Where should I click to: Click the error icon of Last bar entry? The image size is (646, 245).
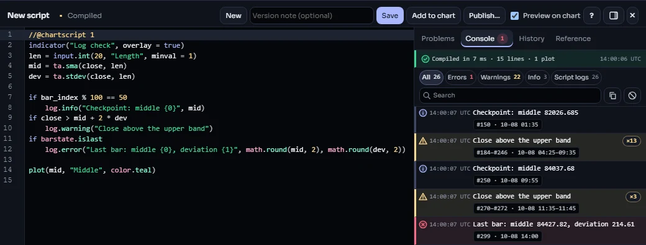423,225
